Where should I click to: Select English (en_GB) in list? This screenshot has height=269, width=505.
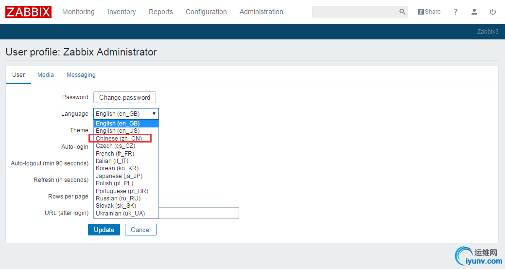pos(126,124)
